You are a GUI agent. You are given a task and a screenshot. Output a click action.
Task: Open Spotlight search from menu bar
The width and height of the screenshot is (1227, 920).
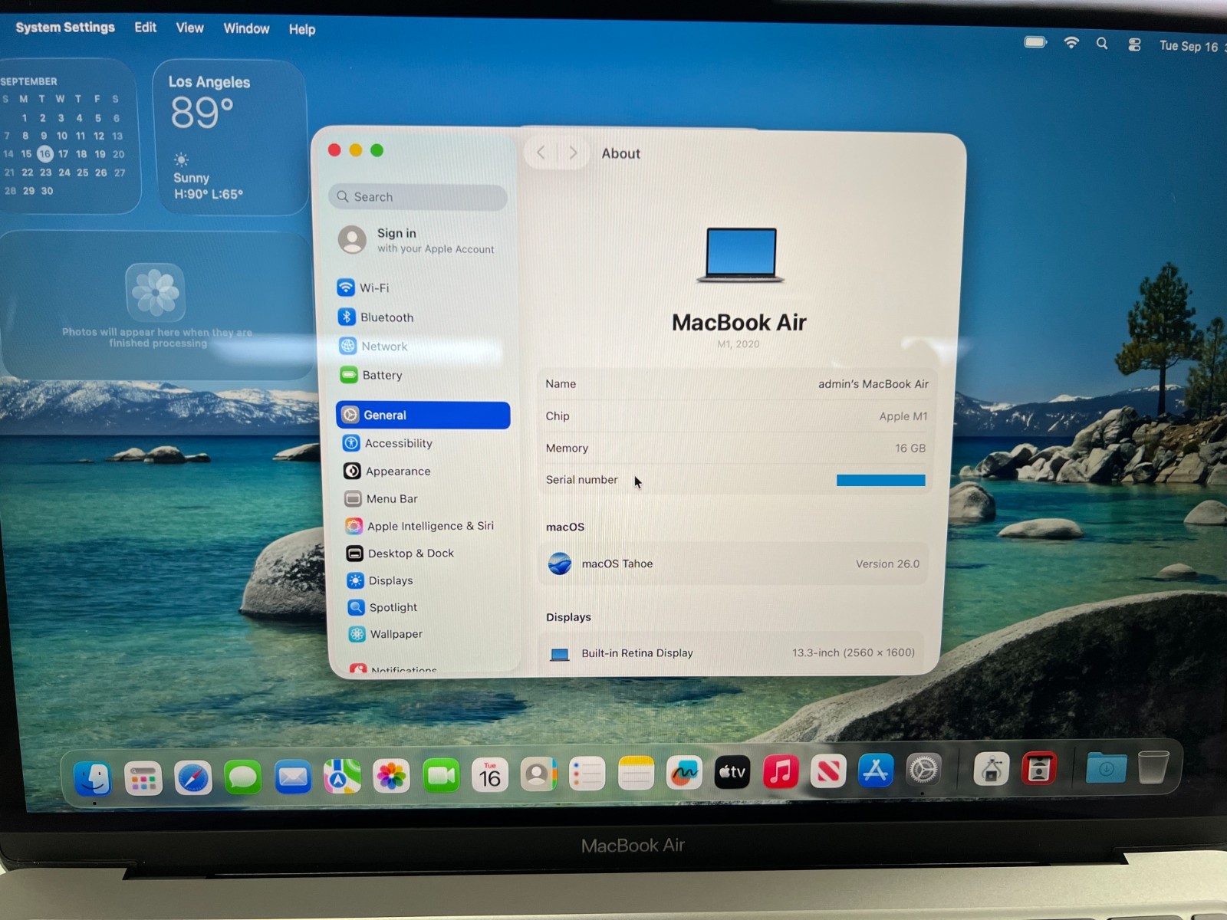tap(1102, 44)
